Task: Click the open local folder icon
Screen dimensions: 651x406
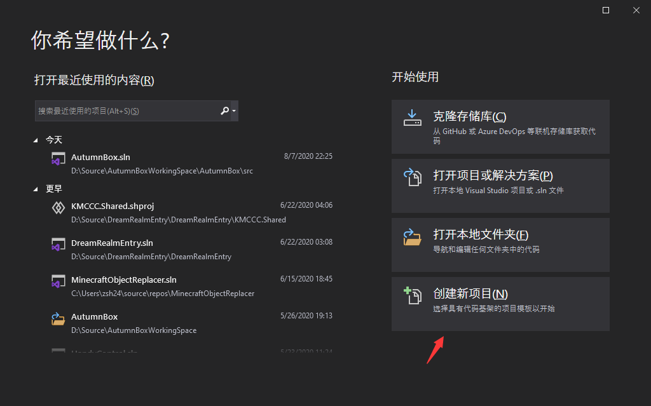Action: tap(413, 236)
